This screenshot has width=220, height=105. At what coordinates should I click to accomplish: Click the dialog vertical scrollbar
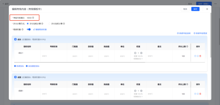coord(211,35)
